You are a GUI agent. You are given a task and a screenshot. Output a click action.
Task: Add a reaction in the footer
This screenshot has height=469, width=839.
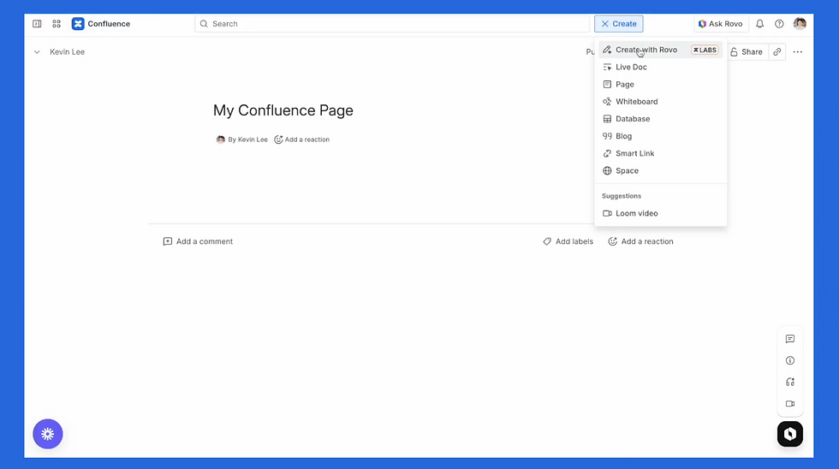point(640,241)
